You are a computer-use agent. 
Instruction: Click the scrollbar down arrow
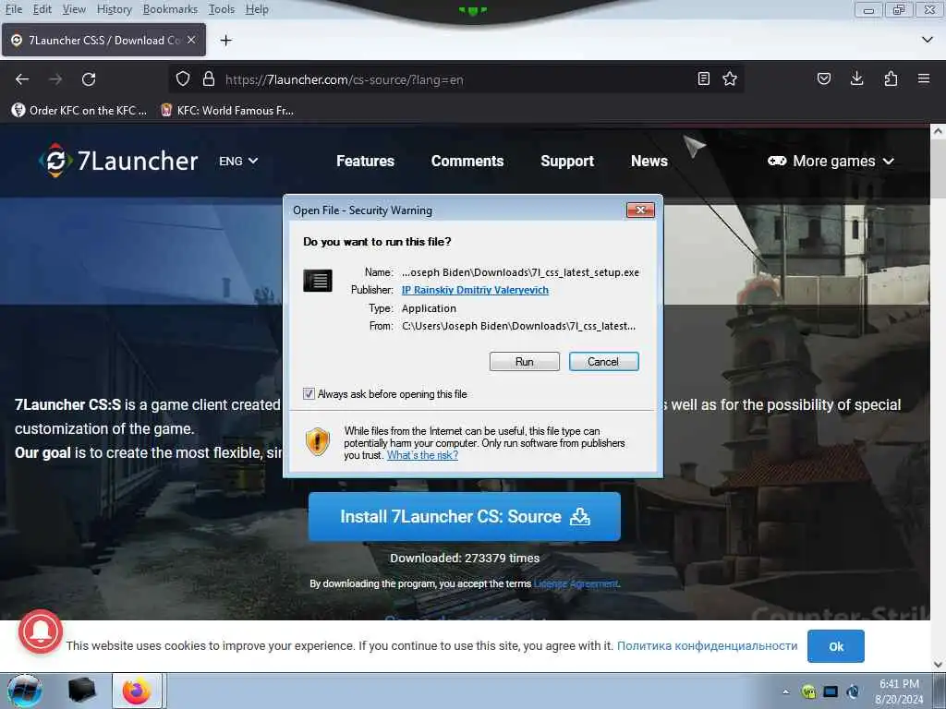click(938, 665)
